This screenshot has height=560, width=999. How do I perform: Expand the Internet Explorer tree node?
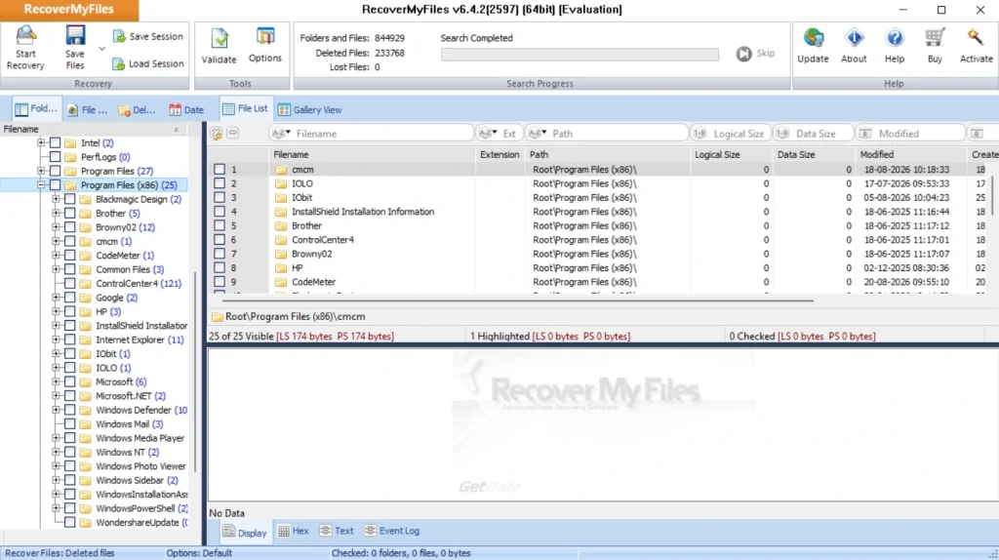(56, 340)
